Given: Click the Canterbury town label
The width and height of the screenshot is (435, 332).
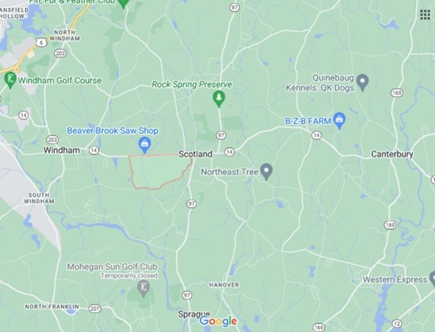Looking at the screenshot, I should pyautogui.click(x=392, y=154).
